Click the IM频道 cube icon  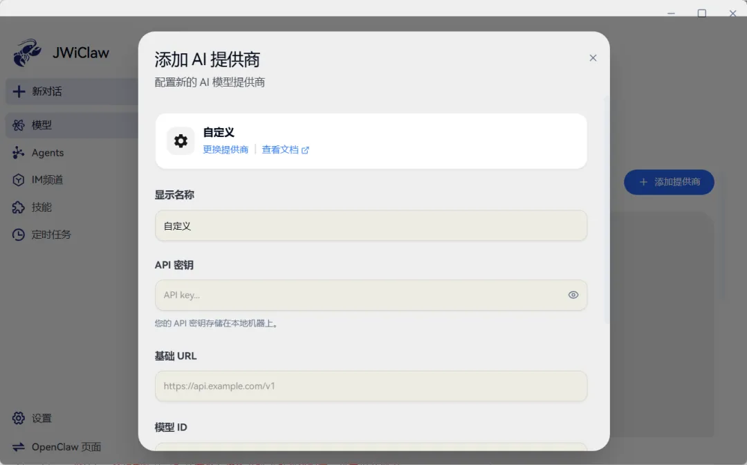click(19, 180)
